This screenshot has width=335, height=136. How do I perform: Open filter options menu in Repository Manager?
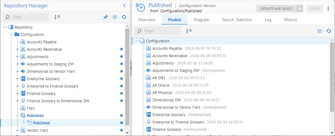(x=56, y=17)
